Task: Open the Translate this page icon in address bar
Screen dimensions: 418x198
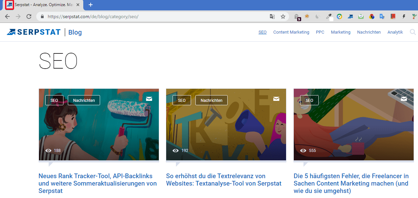Action: [272, 16]
